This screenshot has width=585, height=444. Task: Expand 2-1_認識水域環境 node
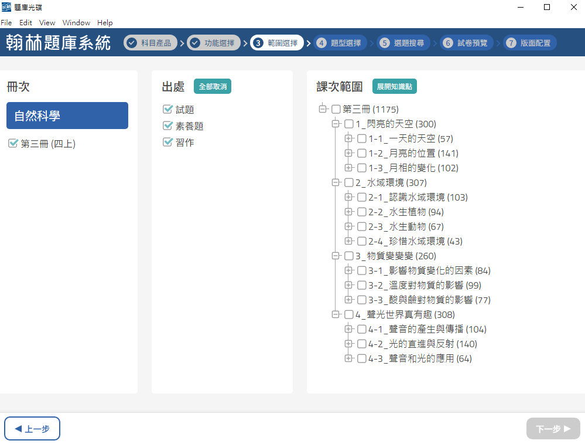point(348,196)
